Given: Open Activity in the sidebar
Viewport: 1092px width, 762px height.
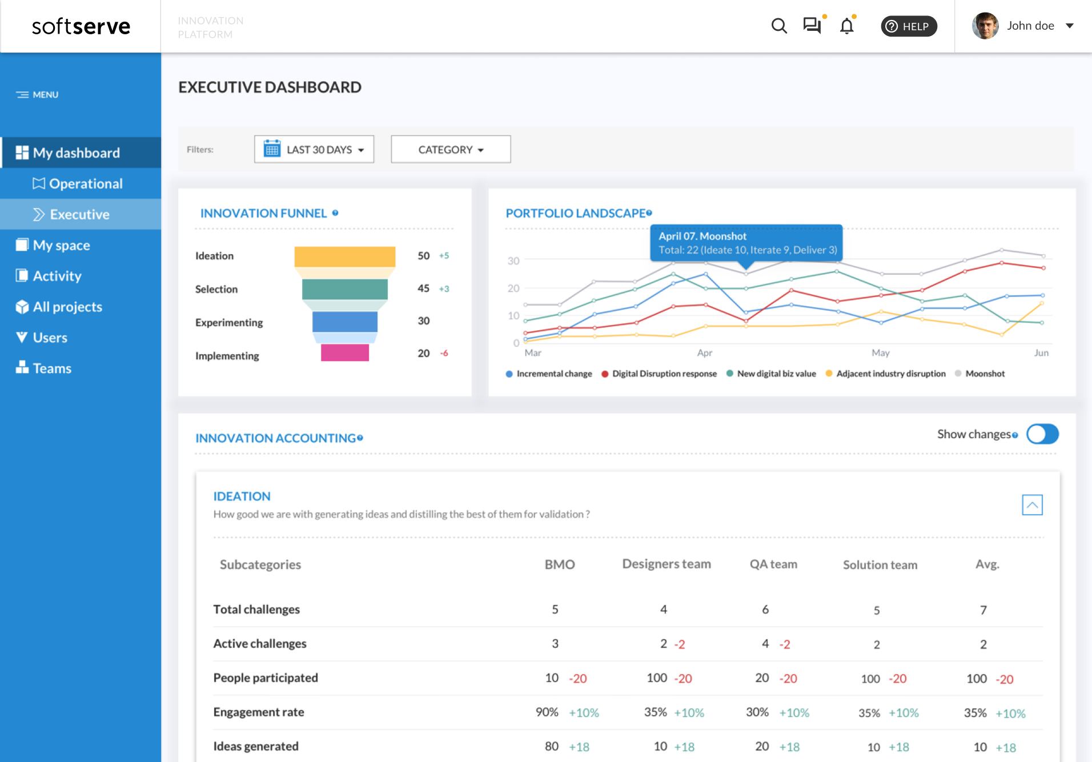Looking at the screenshot, I should [x=81, y=276].
